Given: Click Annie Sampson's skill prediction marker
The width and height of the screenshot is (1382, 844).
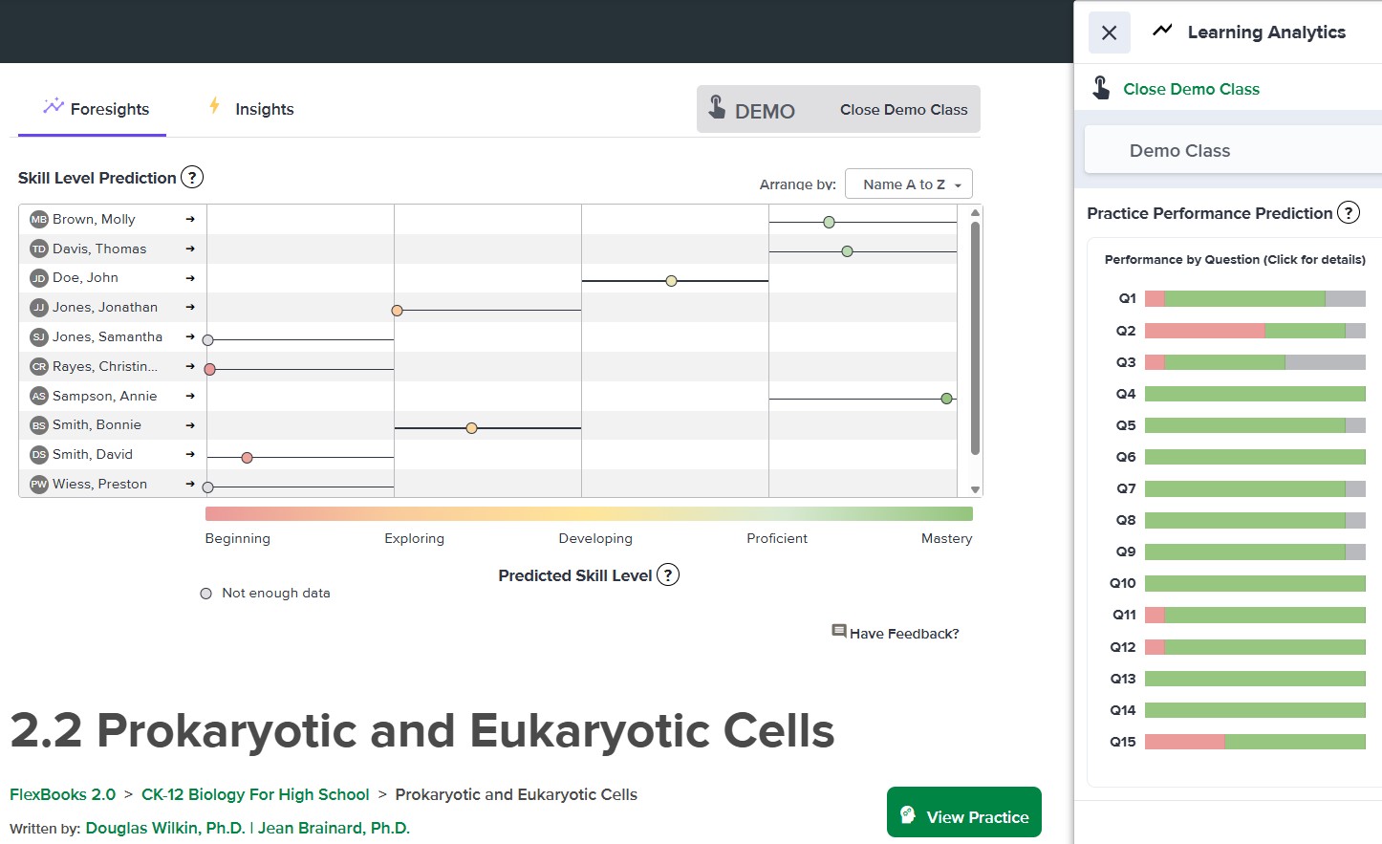Looking at the screenshot, I should (946, 399).
